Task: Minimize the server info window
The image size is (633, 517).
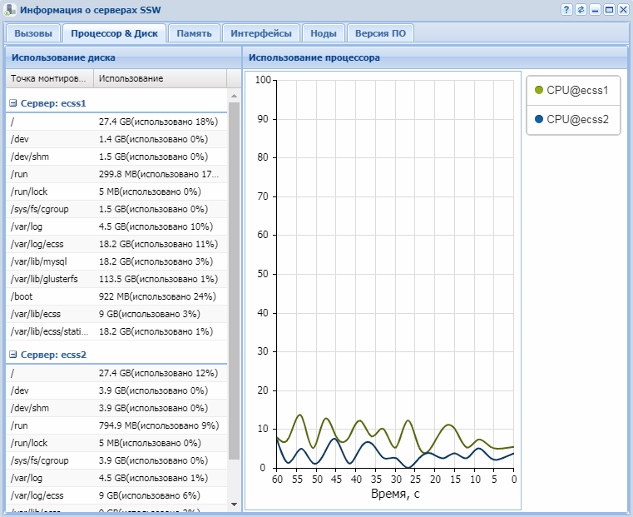Action: [595, 10]
